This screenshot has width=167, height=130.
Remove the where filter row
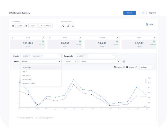(124, 62)
